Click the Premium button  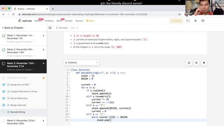point(176,21)
